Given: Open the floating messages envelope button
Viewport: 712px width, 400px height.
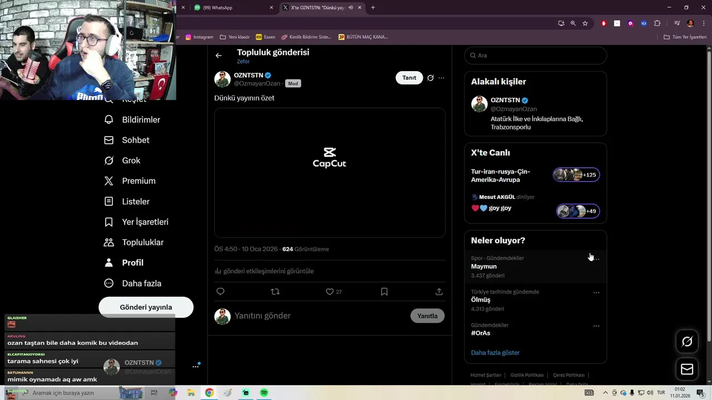Looking at the screenshot, I should pyautogui.click(x=687, y=369).
